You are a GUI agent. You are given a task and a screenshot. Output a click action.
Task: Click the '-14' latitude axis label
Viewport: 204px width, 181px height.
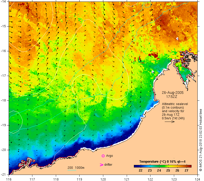point(4,2)
